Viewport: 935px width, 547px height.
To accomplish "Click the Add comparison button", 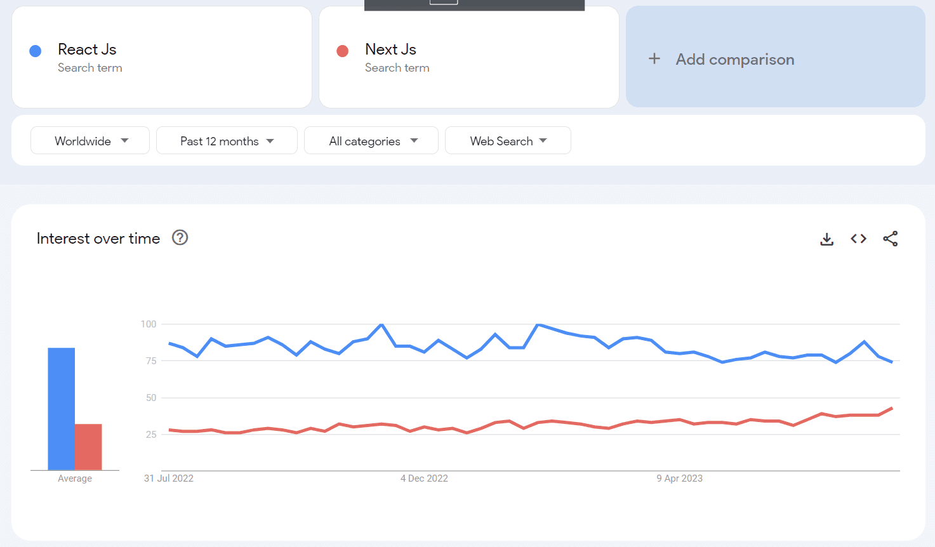I will [734, 58].
